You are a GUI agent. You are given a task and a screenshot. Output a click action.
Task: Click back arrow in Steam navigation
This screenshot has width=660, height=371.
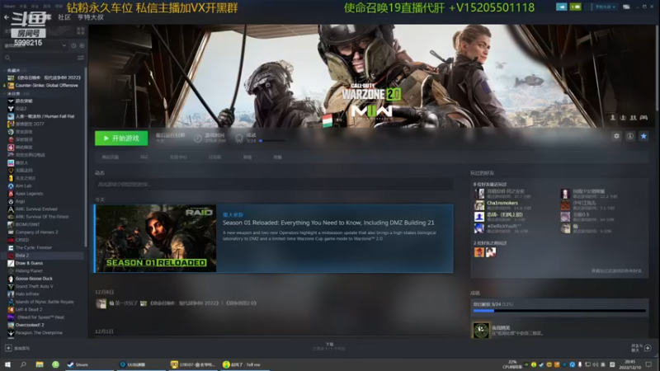(7, 17)
